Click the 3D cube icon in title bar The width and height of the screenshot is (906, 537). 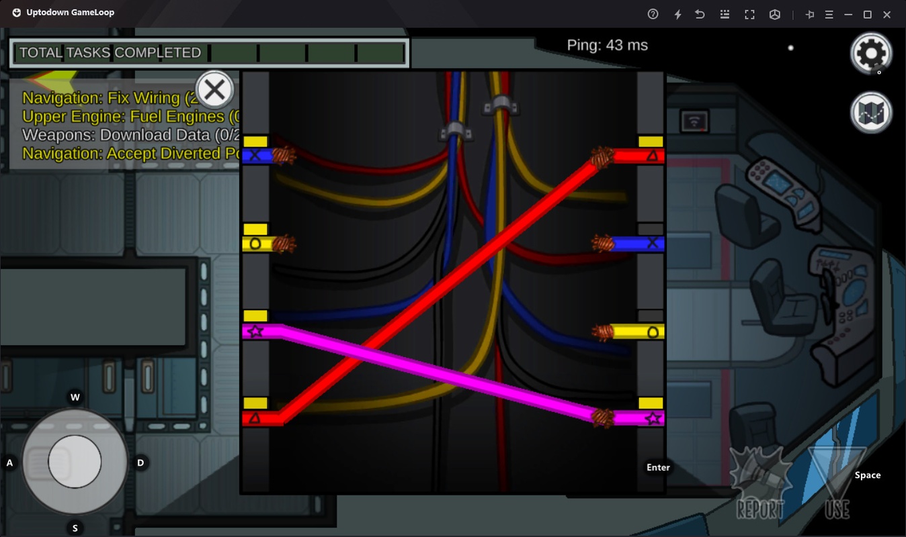coord(774,14)
